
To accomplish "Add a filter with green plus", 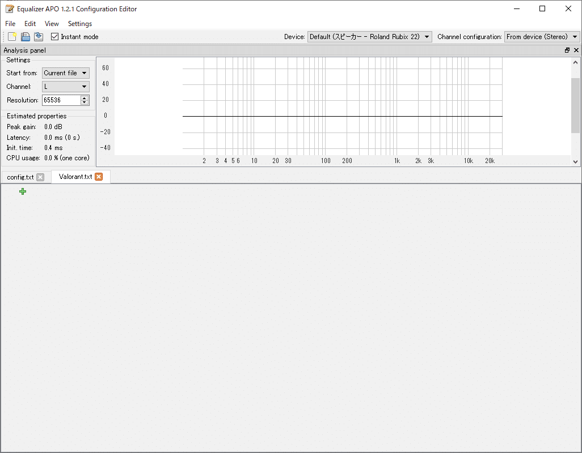I will pyautogui.click(x=23, y=191).
